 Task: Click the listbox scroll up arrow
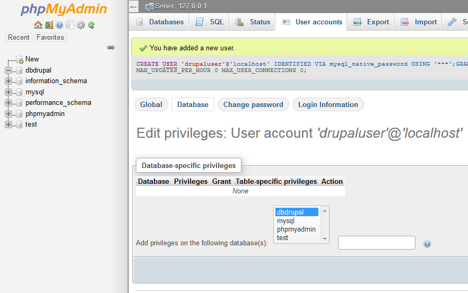(x=325, y=211)
